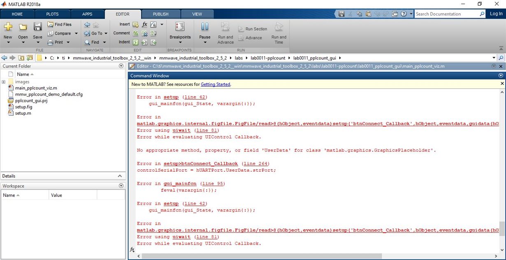Screen dimensions: 506x260
Task: Open the Command Window actions menu
Action: 501,76
